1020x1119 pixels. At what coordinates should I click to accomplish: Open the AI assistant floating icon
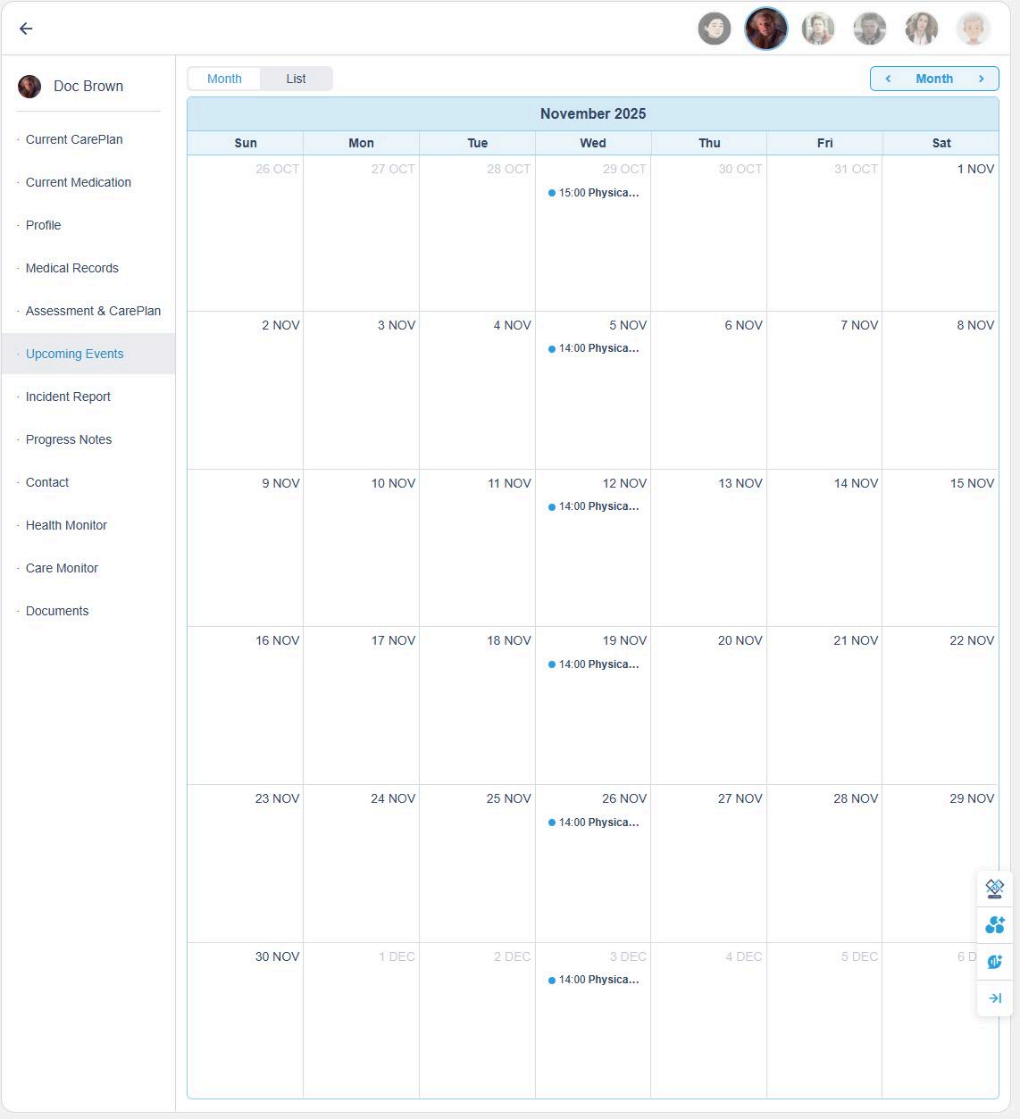tap(994, 889)
